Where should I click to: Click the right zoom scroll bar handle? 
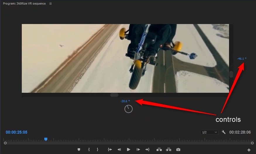tap(252, 143)
